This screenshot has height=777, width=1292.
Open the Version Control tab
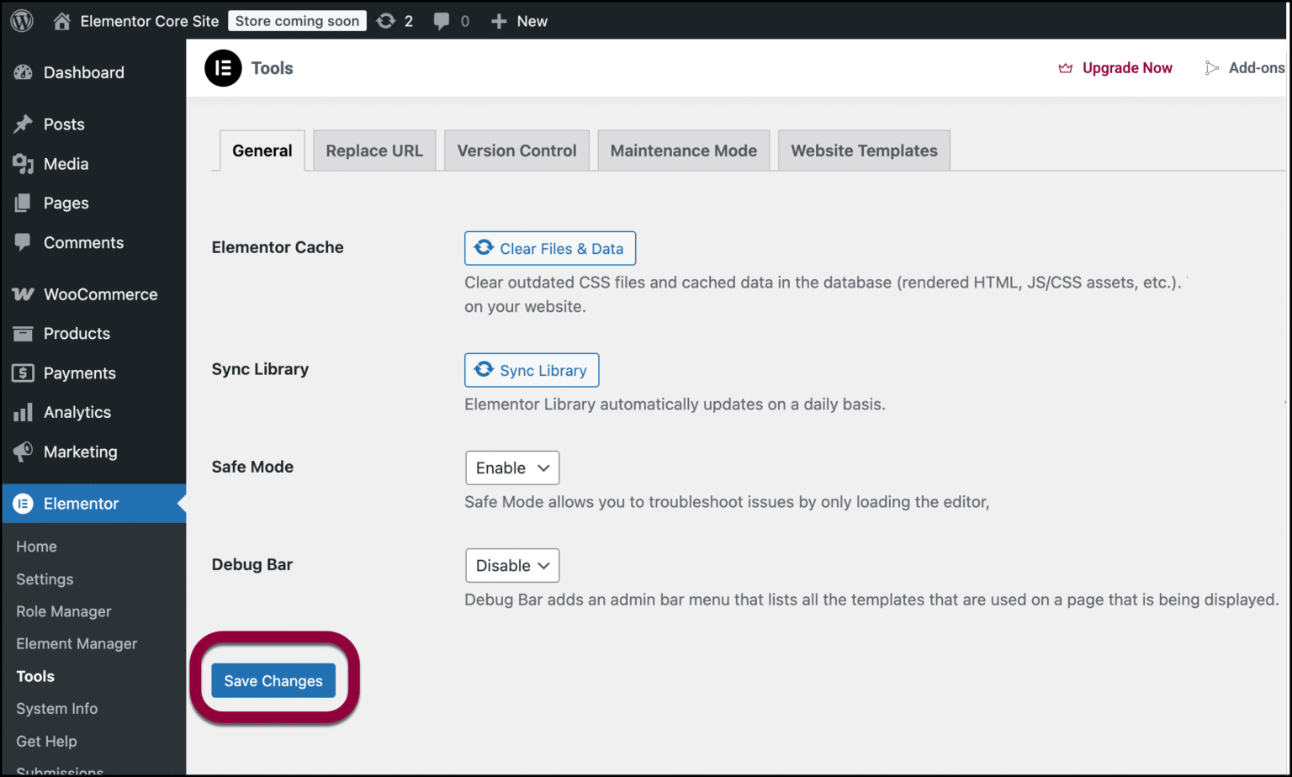pos(516,151)
